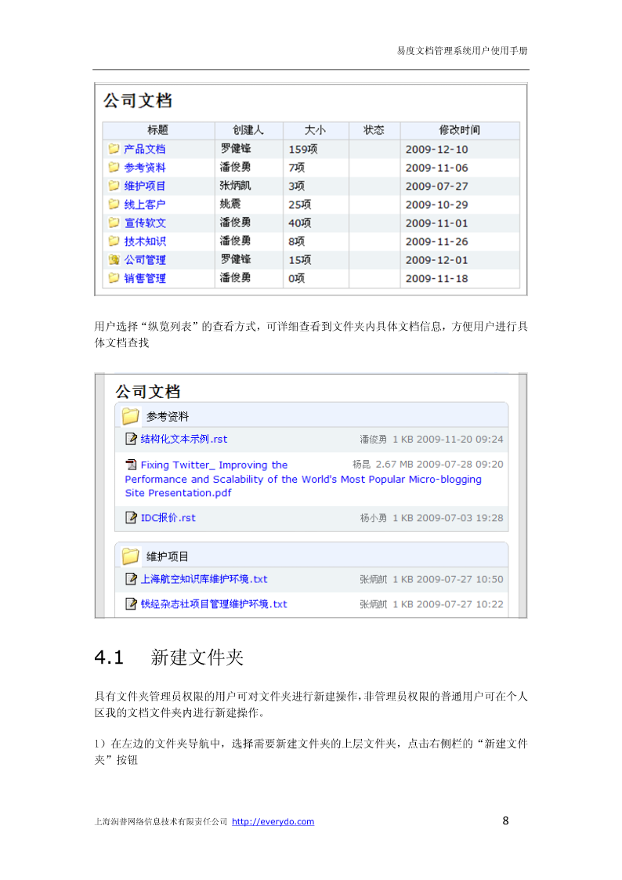The height and width of the screenshot is (880, 622).
Task: Click page number 8 in footer
Action: (x=505, y=820)
